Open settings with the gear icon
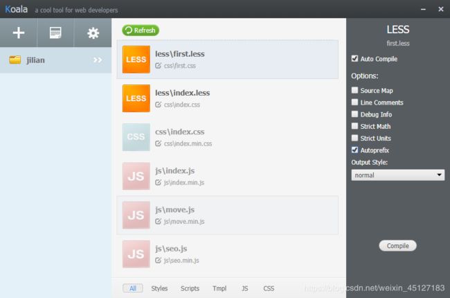Image resolution: width=450 pixels, height=298 pixels. coord(93,33)
